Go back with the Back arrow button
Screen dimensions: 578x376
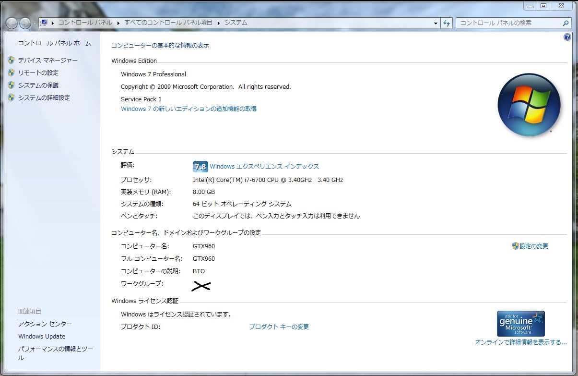(12, 23)
